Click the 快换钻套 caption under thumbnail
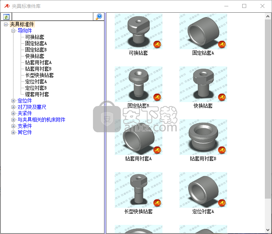 203,106
